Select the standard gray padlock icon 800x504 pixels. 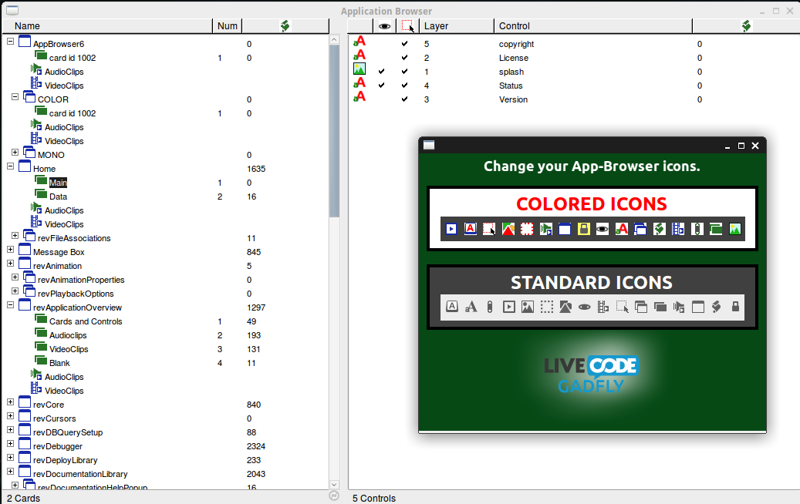click(x=735, y=307)
